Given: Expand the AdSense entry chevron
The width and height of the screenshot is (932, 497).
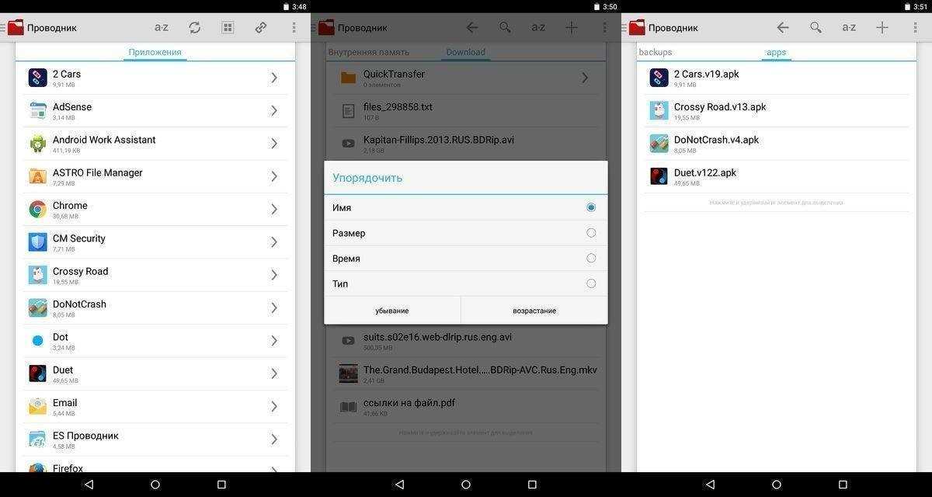Looking at the screenshot, I should point(274,110).
